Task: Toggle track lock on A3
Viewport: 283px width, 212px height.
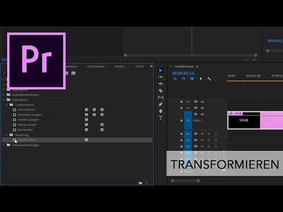Action: (182, 147)
